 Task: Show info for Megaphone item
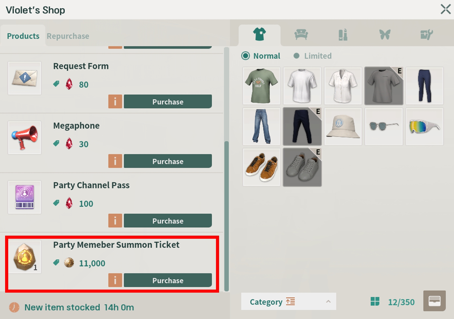tap(115, 161)
